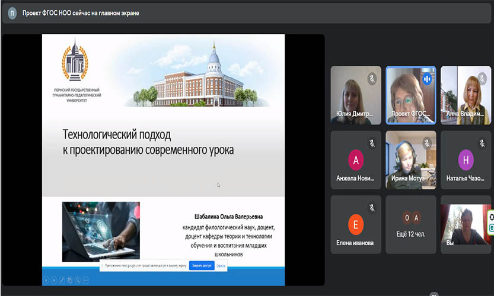
Task: Click previous slide arrow in presentation toolbar
Action: (x=47, y=280)
